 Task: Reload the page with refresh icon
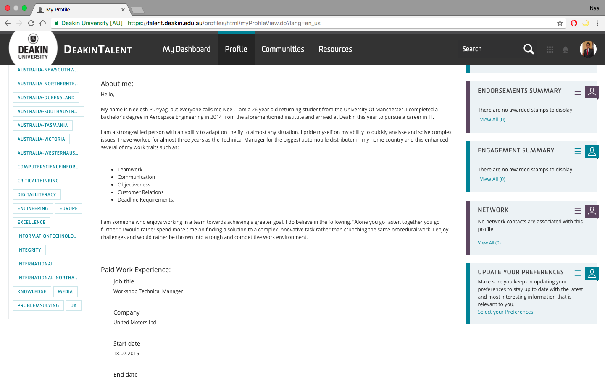point(31,23)
